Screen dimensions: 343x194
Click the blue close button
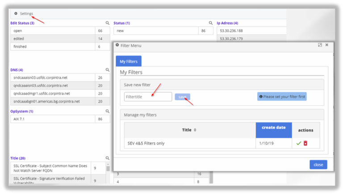coord(318,165)
